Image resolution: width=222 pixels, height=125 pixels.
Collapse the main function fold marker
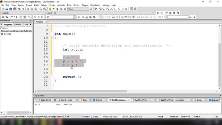coord(53,38)
